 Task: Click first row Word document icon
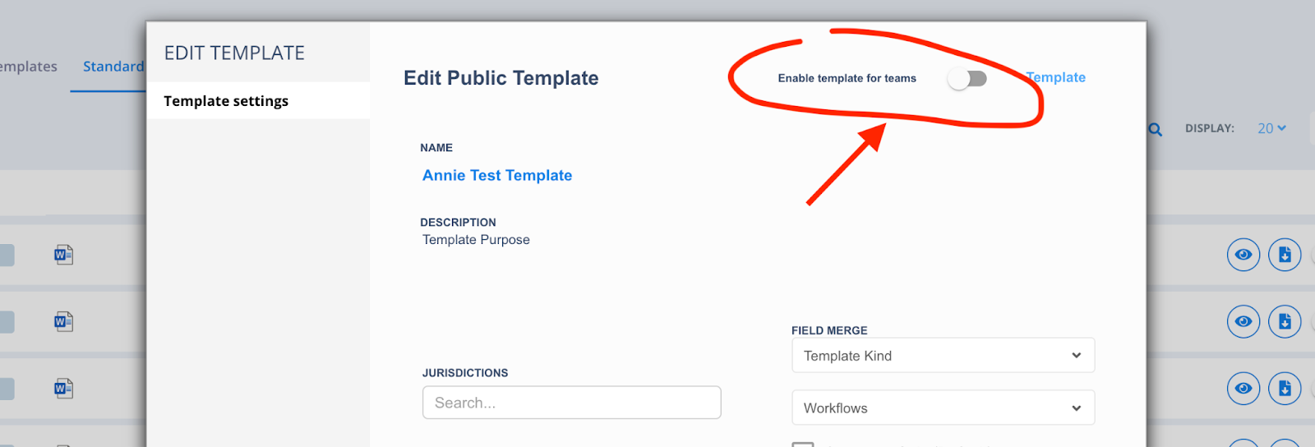coord(63,255)
